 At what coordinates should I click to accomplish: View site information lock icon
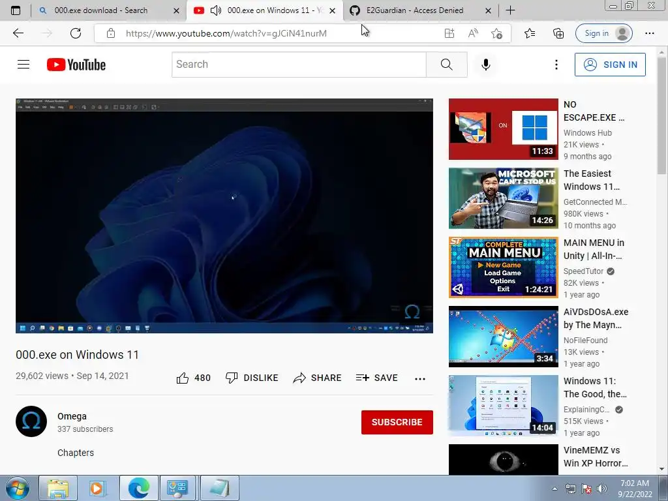pos(111,33)
